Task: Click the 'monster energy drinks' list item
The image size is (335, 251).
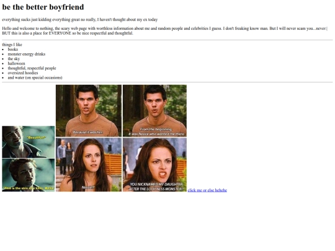Action: (27, 54)
